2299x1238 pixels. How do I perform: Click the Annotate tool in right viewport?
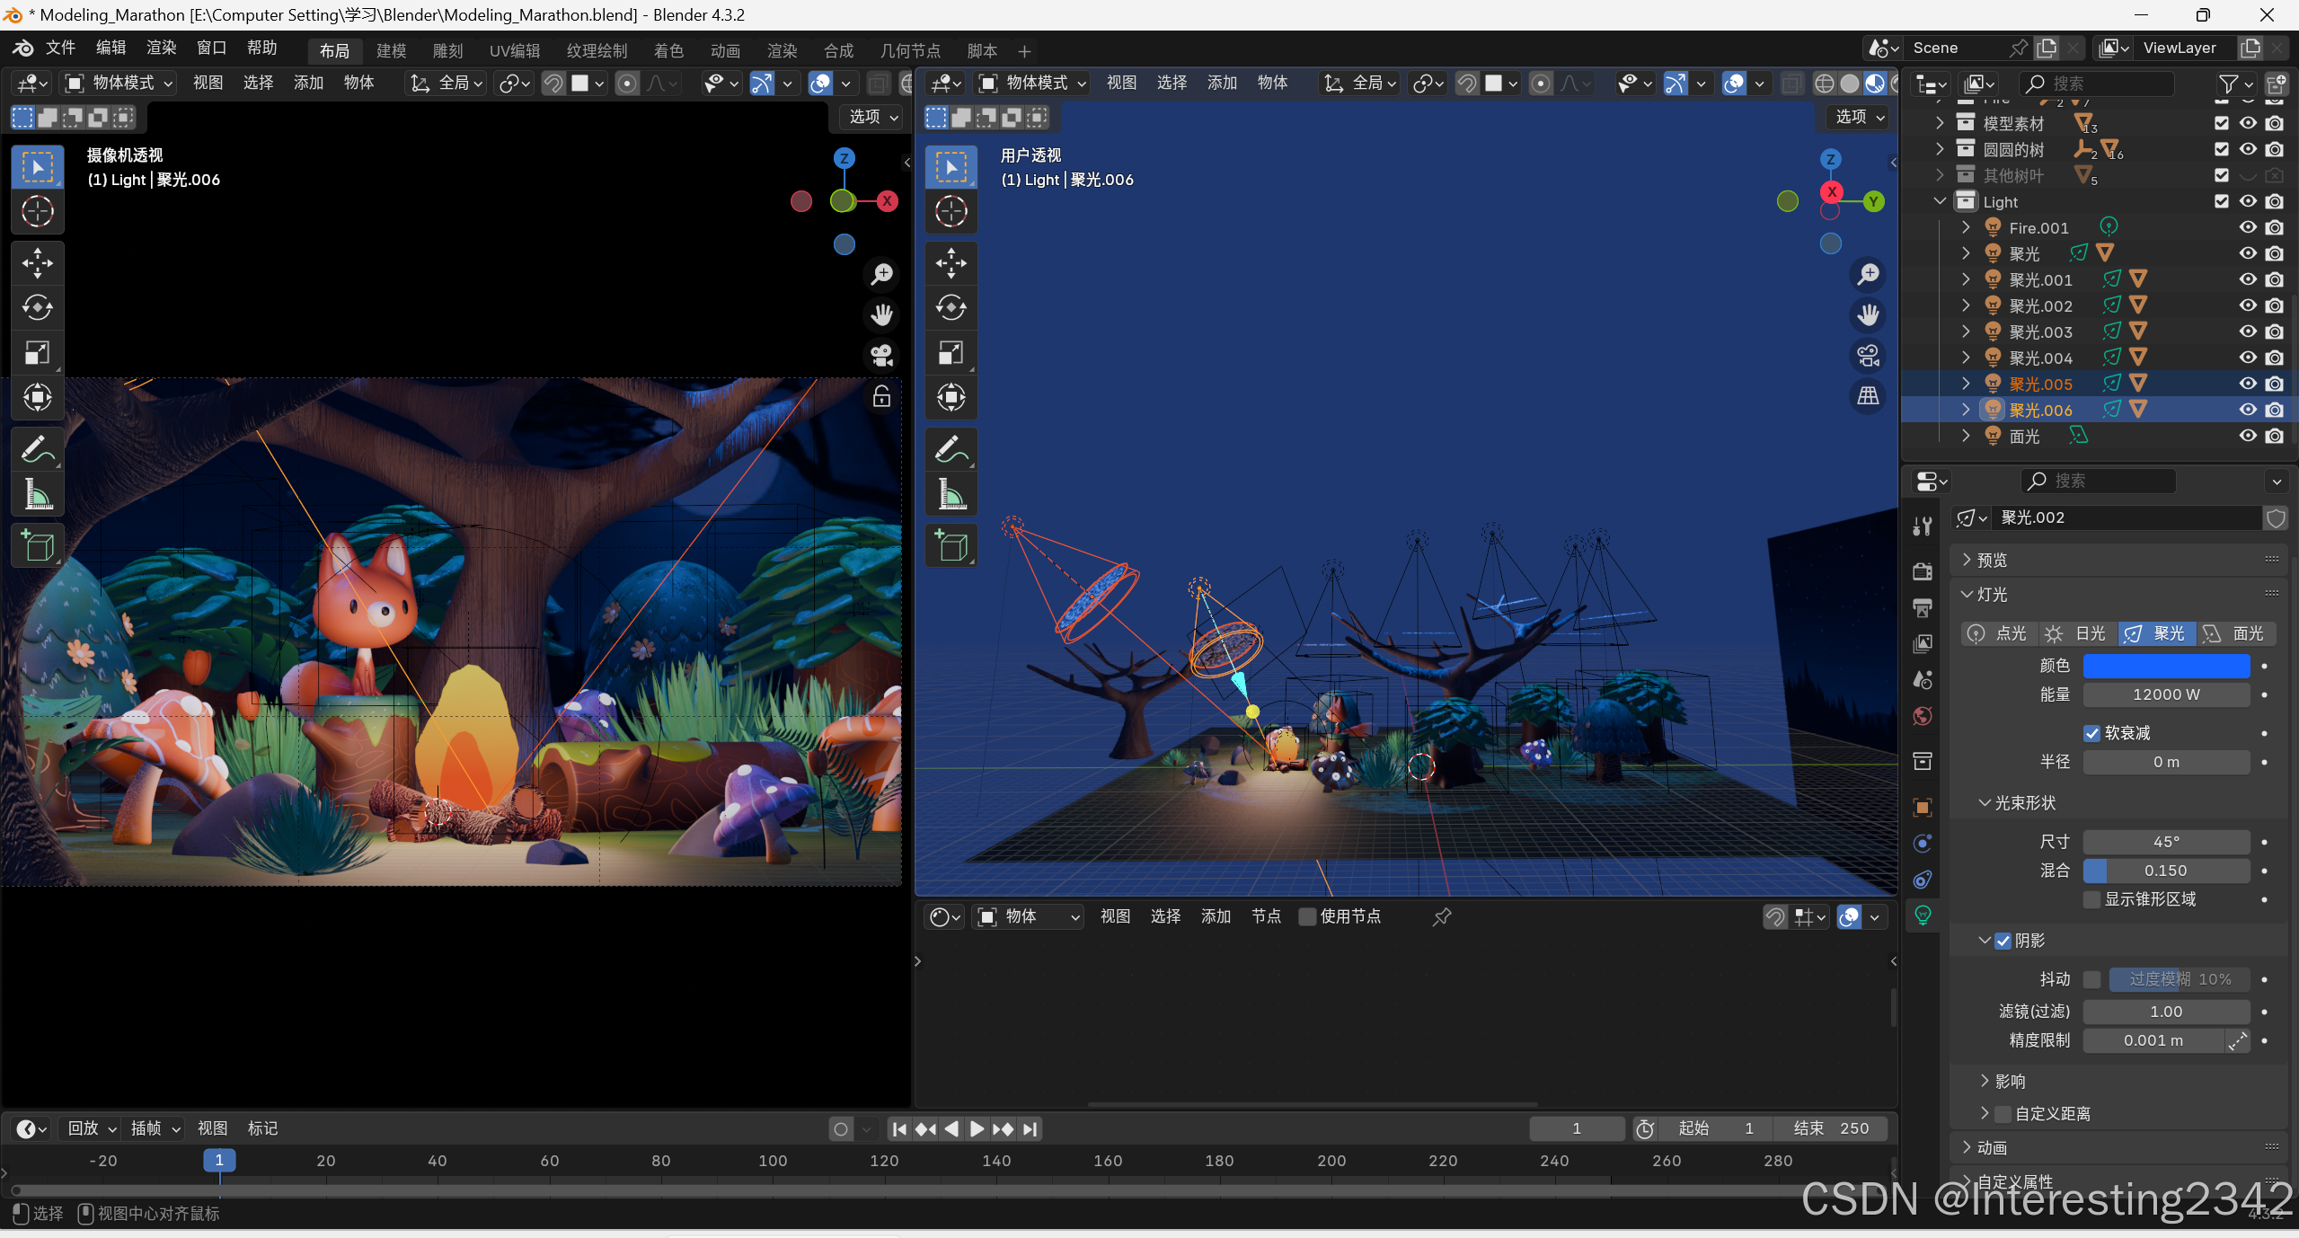pos(951,448)
